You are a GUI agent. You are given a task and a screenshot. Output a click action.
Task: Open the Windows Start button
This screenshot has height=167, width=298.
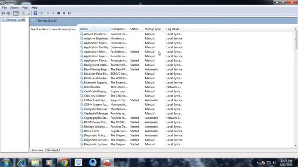click(6, 162)
